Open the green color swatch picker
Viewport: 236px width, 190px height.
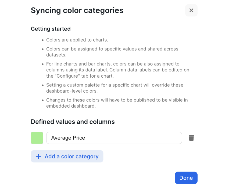pyautogui.click(x=37, y=138)
